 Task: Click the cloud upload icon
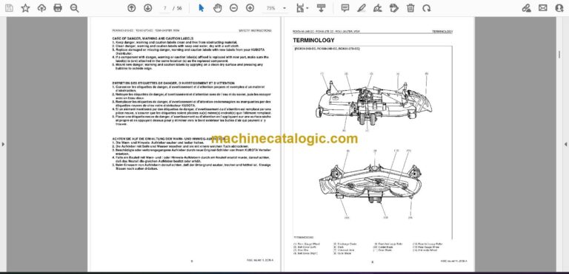pyautogui.click(x=41, y=8)
